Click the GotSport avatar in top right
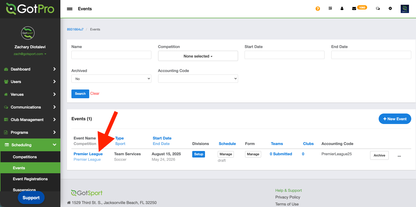This screenshot has height=207, width=416. click(x=405, y=9)
